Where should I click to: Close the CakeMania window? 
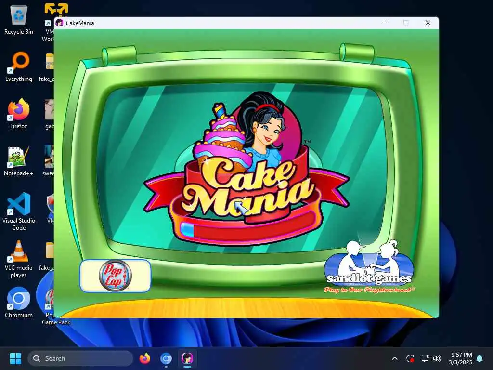click(x=428, y=23)
